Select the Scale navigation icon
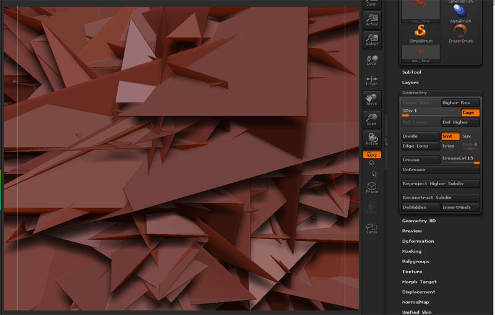 372,119
